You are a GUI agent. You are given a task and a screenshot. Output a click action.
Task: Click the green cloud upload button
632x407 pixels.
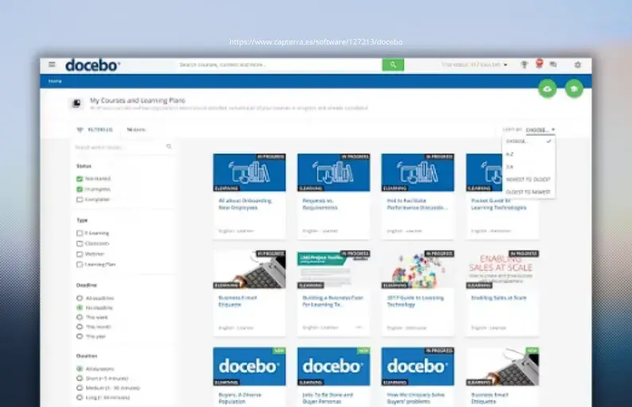point(548,89)
